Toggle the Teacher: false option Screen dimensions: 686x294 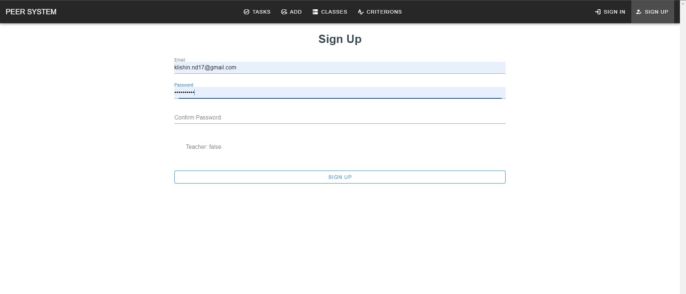point(203,147)
